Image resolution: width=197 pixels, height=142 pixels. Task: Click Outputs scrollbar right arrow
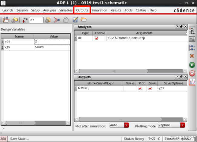tap(185, 119)
